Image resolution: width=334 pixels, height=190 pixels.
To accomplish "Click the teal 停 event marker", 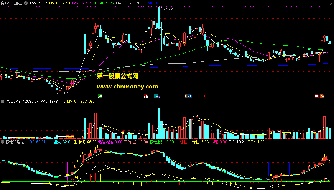I will pos(156,97).
